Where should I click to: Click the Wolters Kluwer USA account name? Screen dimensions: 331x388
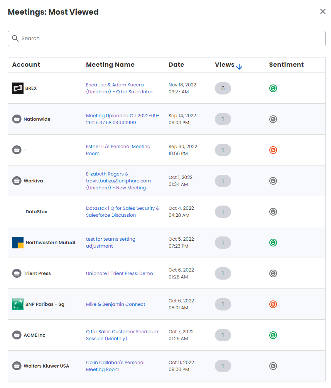coord(46,366)
